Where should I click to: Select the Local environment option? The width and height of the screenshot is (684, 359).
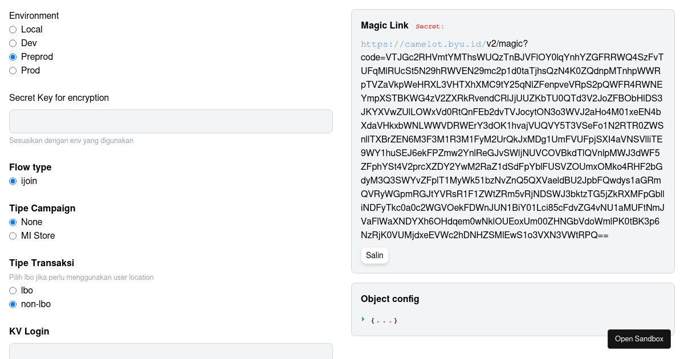click(x=13, y=30)
